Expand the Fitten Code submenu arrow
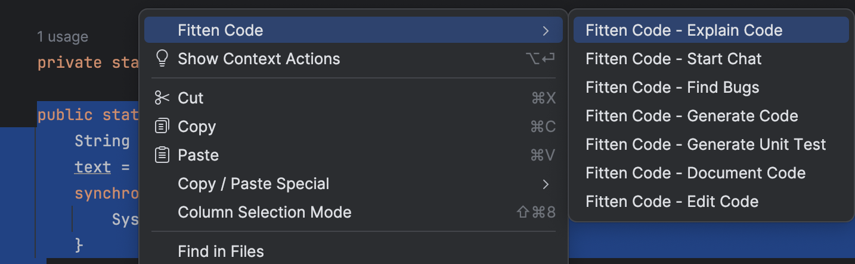The width and height of the screenshot is (855, 264). point(546,30)
